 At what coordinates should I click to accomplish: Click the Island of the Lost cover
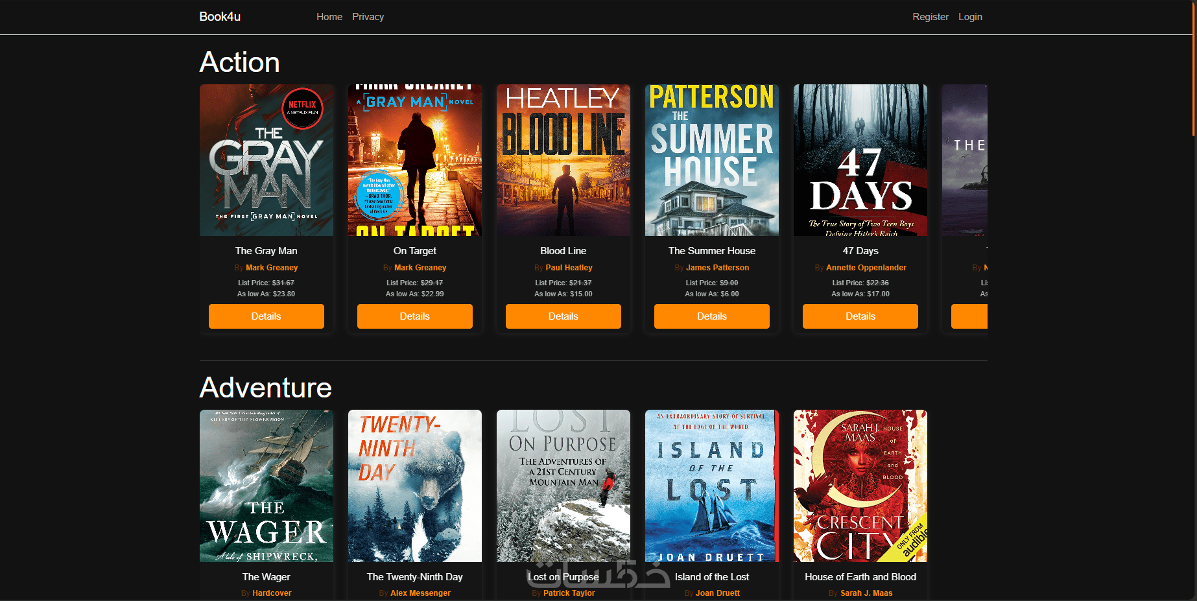pyautogui.click(x=712, y=486)
